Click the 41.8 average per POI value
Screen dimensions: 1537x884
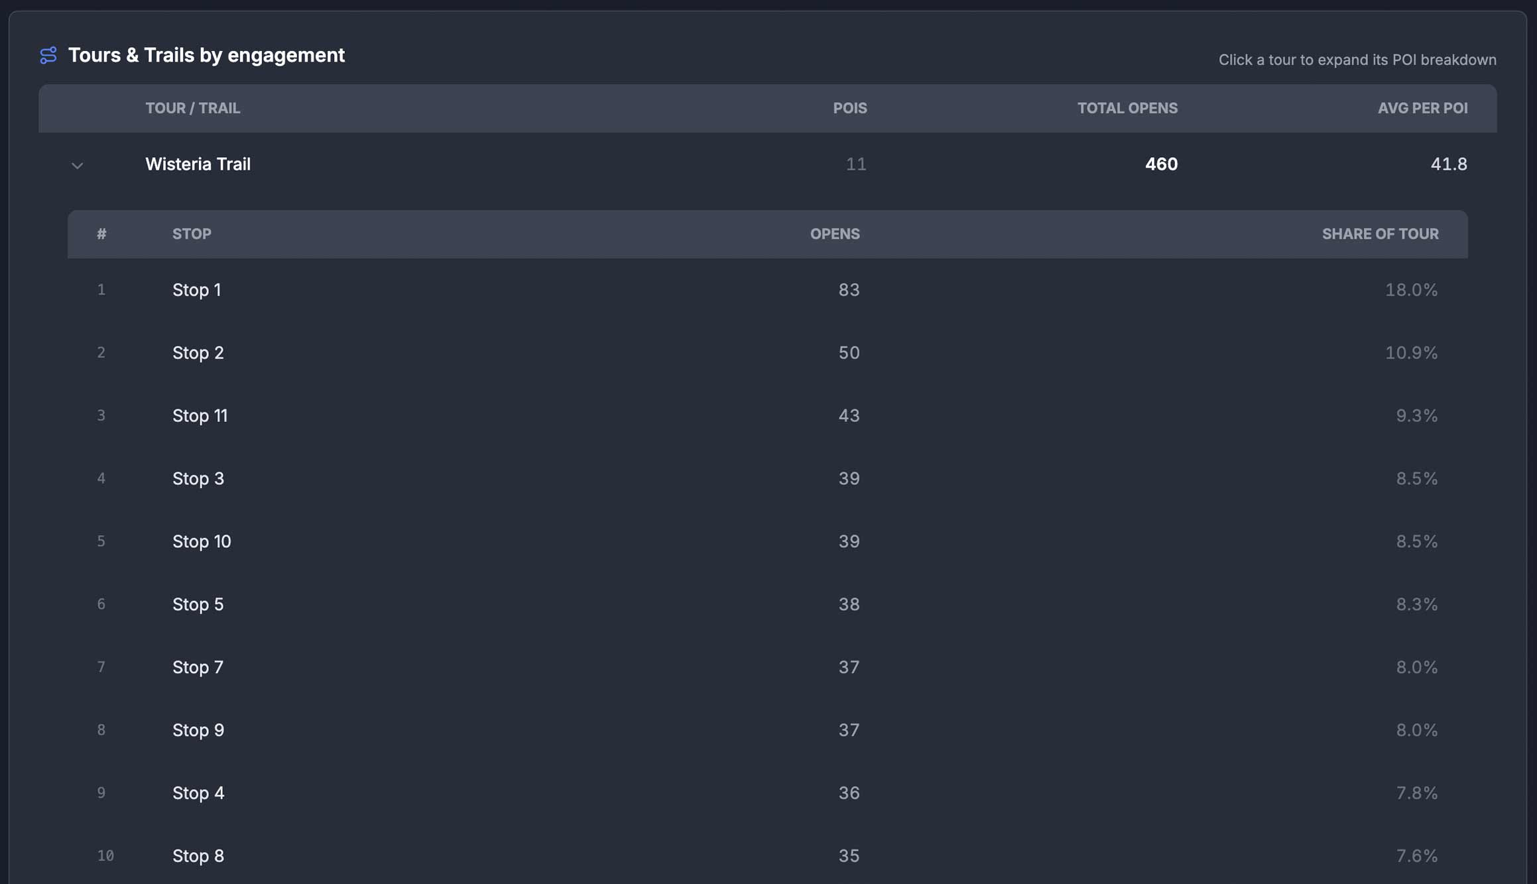point(1449,164)
